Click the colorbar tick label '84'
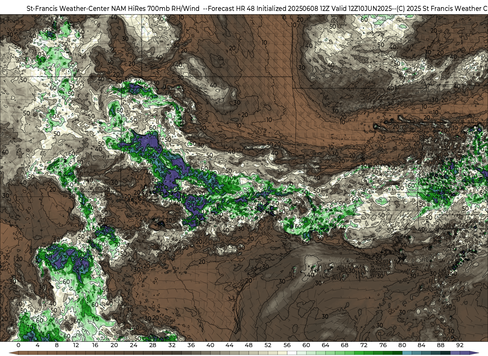 click(x=421, y=345)
